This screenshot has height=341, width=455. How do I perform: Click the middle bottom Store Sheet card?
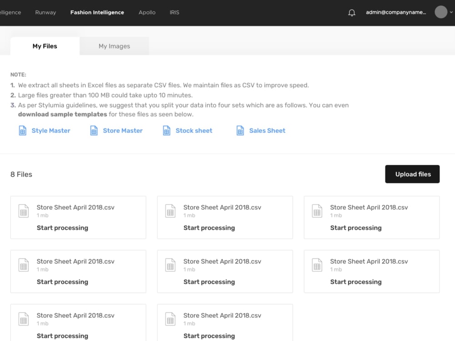pos(225,322)
